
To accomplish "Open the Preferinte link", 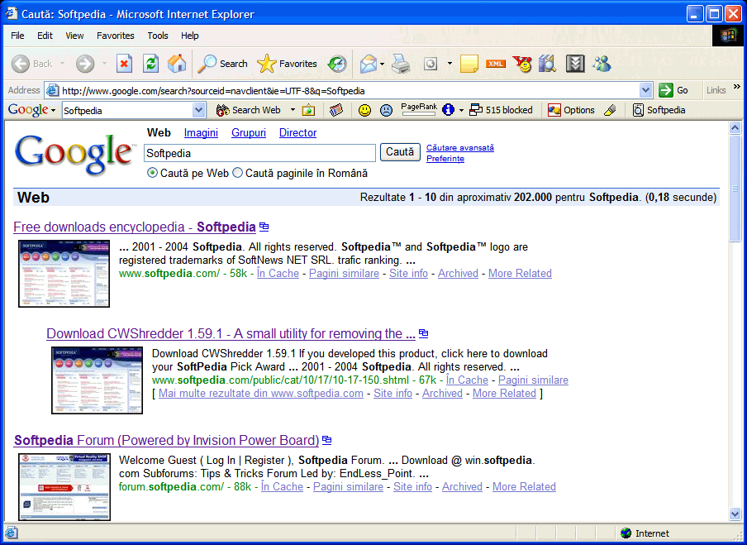I will pos(445,159).
